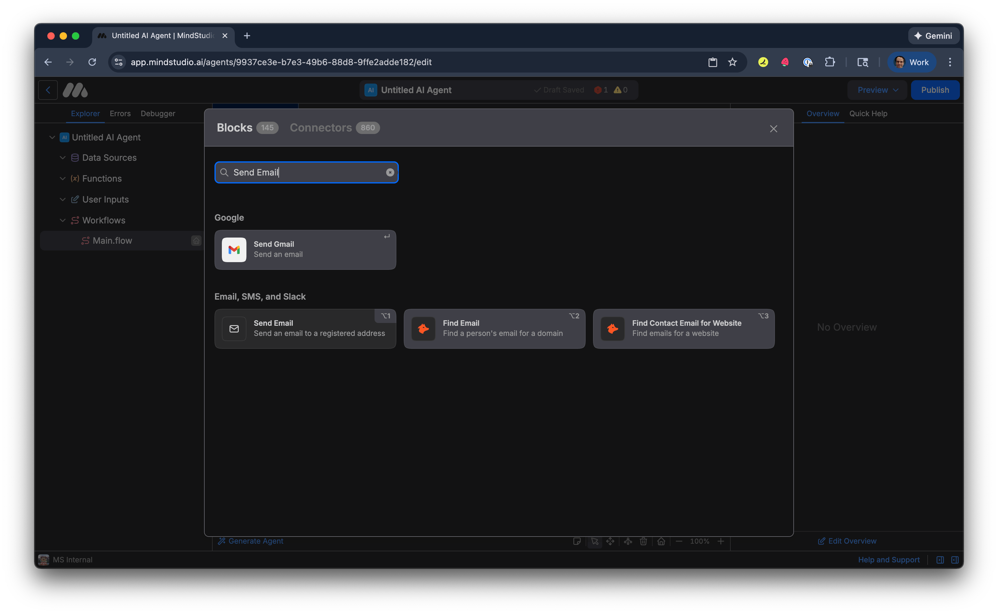
Task: Click the MindStudio logo
Action: 75,90
